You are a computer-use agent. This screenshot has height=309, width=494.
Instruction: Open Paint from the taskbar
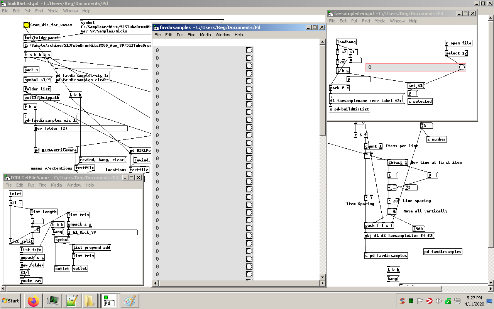pos(129,301)
